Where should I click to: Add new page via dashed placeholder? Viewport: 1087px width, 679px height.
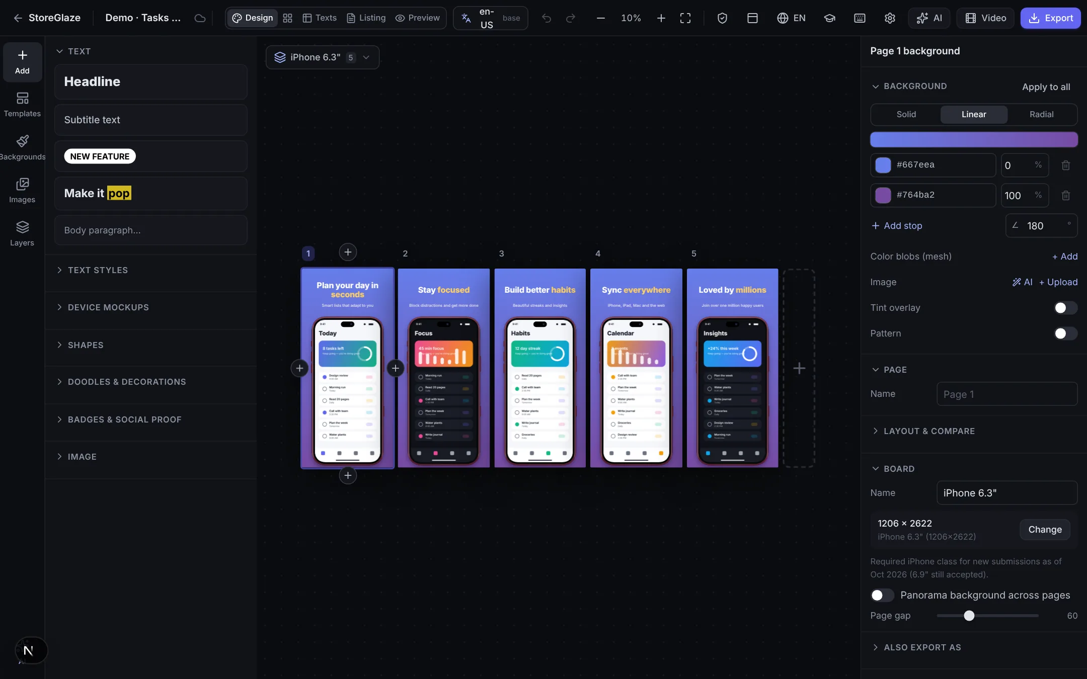pos(799,368)
